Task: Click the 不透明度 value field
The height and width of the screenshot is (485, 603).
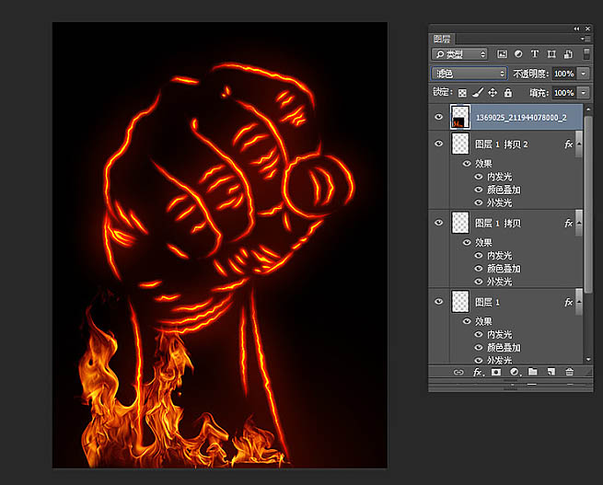Action: (x=564, y=74)
